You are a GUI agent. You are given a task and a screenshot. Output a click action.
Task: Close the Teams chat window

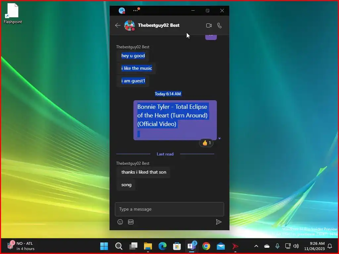point(222,10)
